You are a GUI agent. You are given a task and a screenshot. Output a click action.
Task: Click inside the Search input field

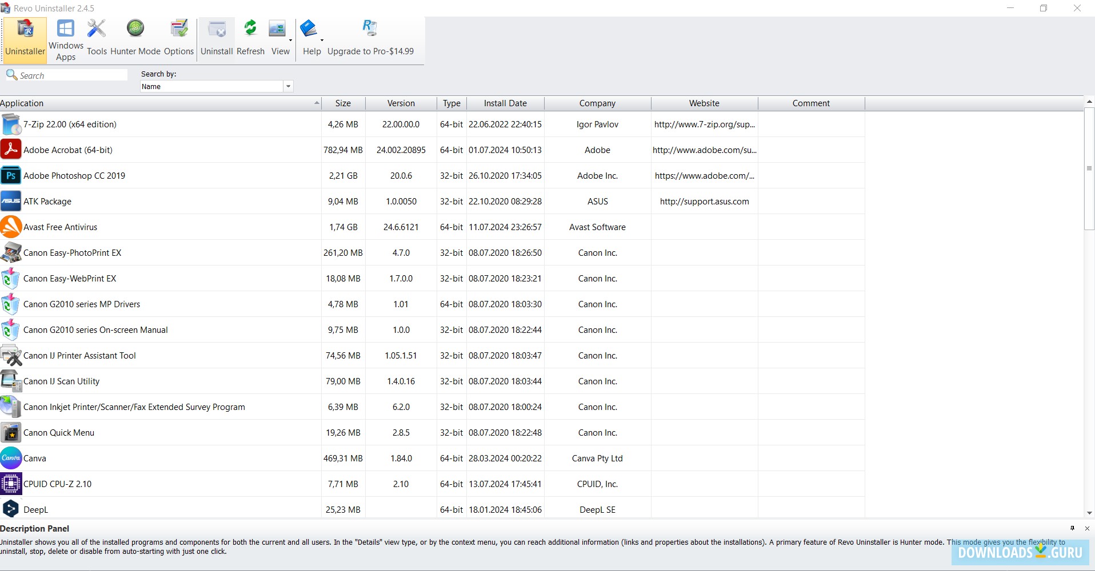(x=69, y=75)
